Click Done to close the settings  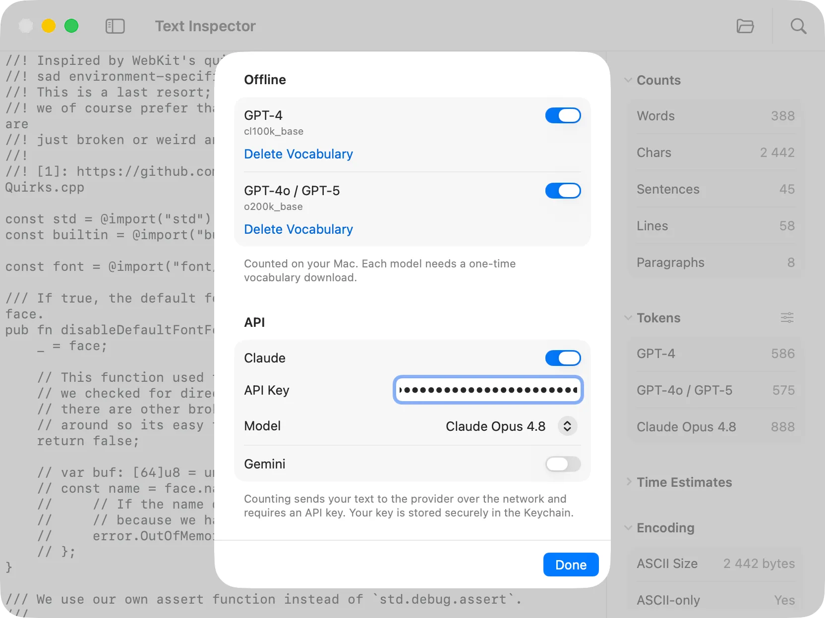(571, 565)
